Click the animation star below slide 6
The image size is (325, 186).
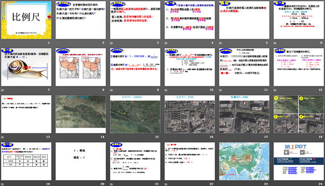275,43
